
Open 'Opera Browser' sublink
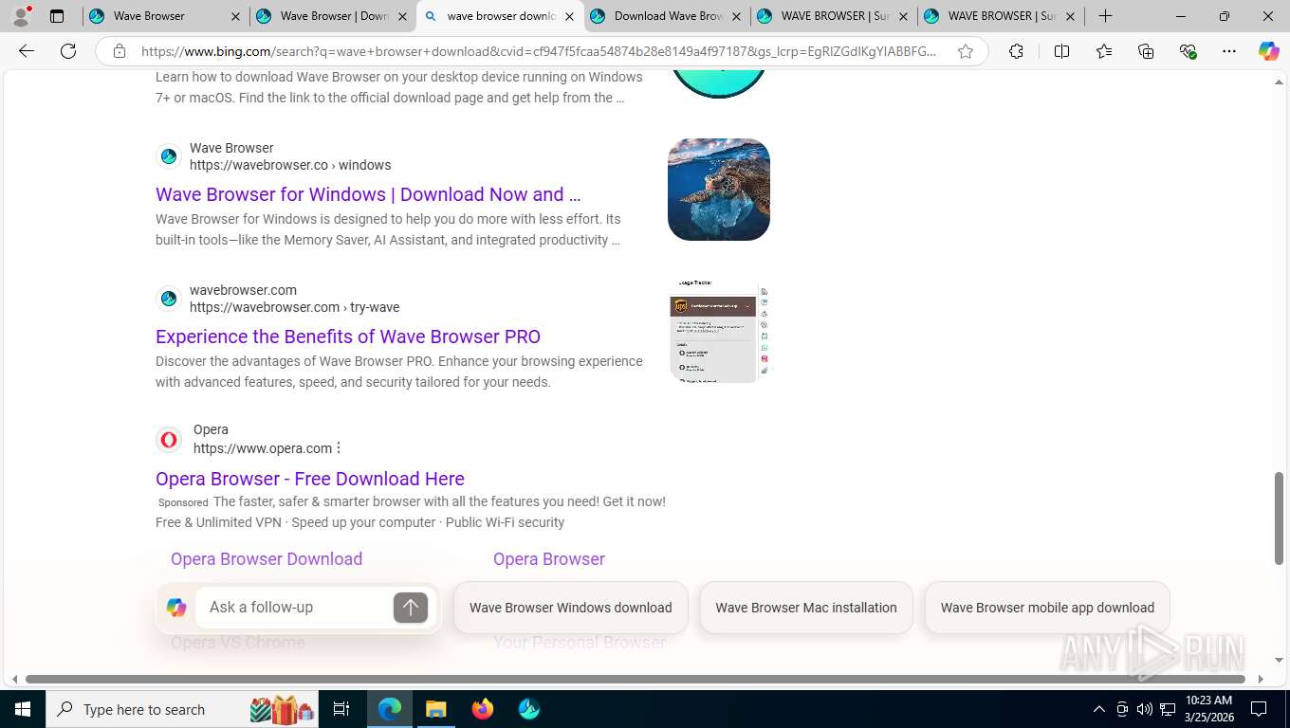coord(549,559)
